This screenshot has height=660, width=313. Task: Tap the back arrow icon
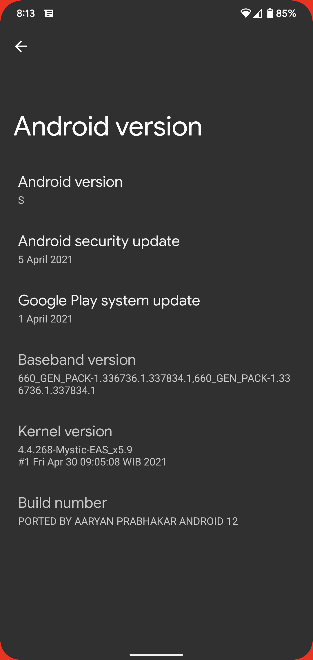tap(21, 46)
